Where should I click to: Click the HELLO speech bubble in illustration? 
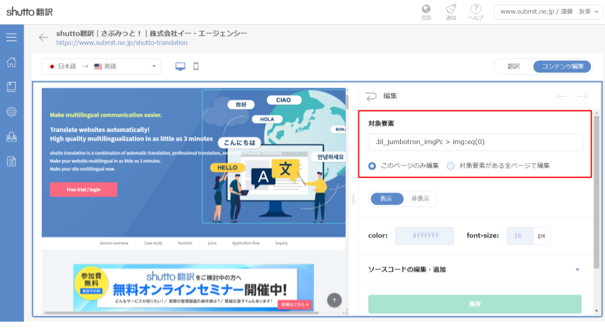[227, 167]
